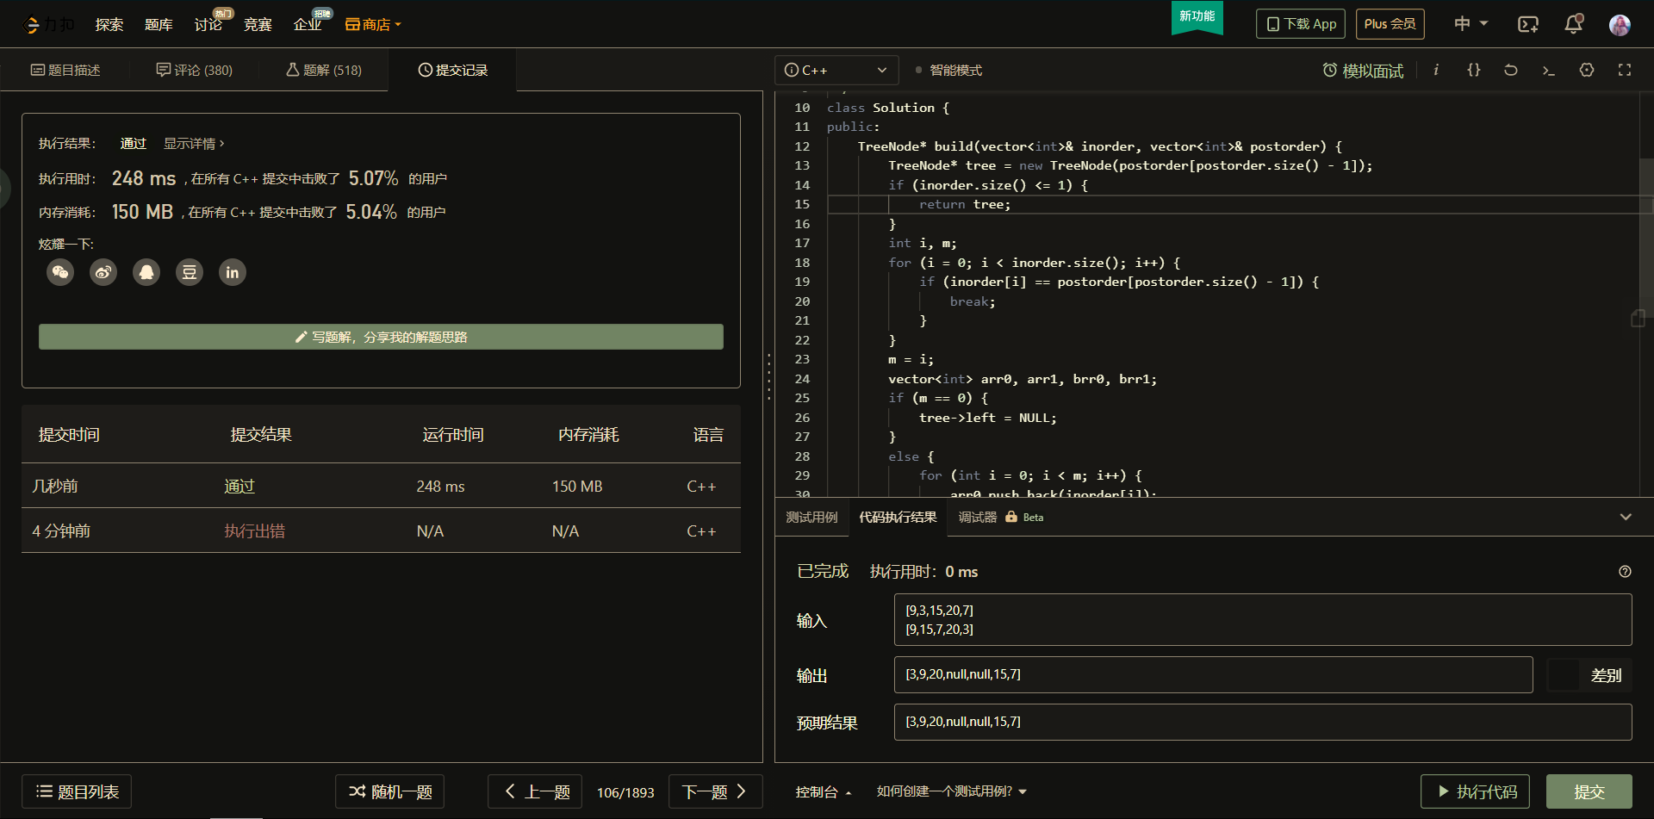Viewport: 1654px width, 819px height.
Task: Open 题库 in top navigation
Action: pos(159,24)
